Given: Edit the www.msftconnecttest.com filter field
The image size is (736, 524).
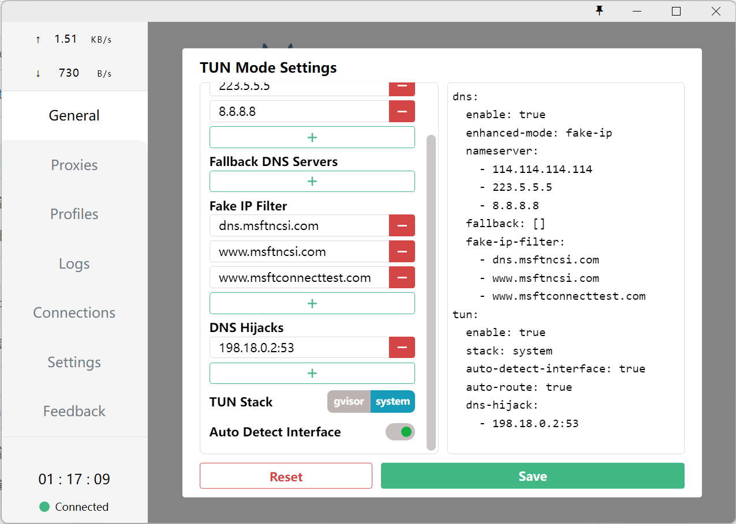Looking at the screenshot, I should coord(299,277).
